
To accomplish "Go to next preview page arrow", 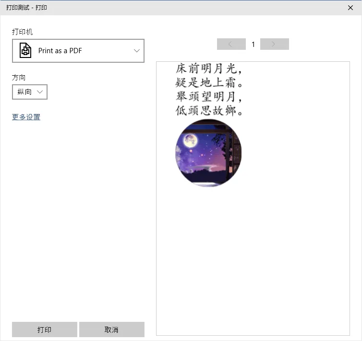I will tap(274, 44).
